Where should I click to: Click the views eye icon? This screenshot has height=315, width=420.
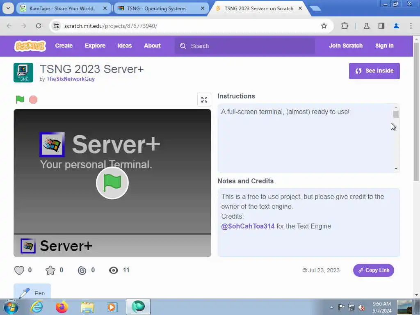pos(114,270)
